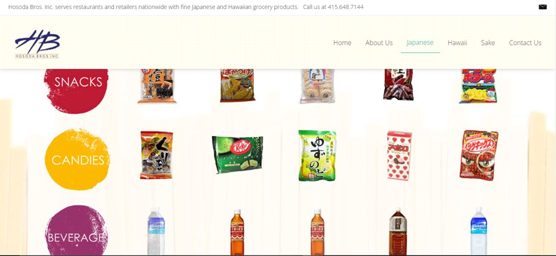The width and height of the screenshot is (556, 256).
Task: Choose the green yuzu throat candy bag
Action: point(317,155)
